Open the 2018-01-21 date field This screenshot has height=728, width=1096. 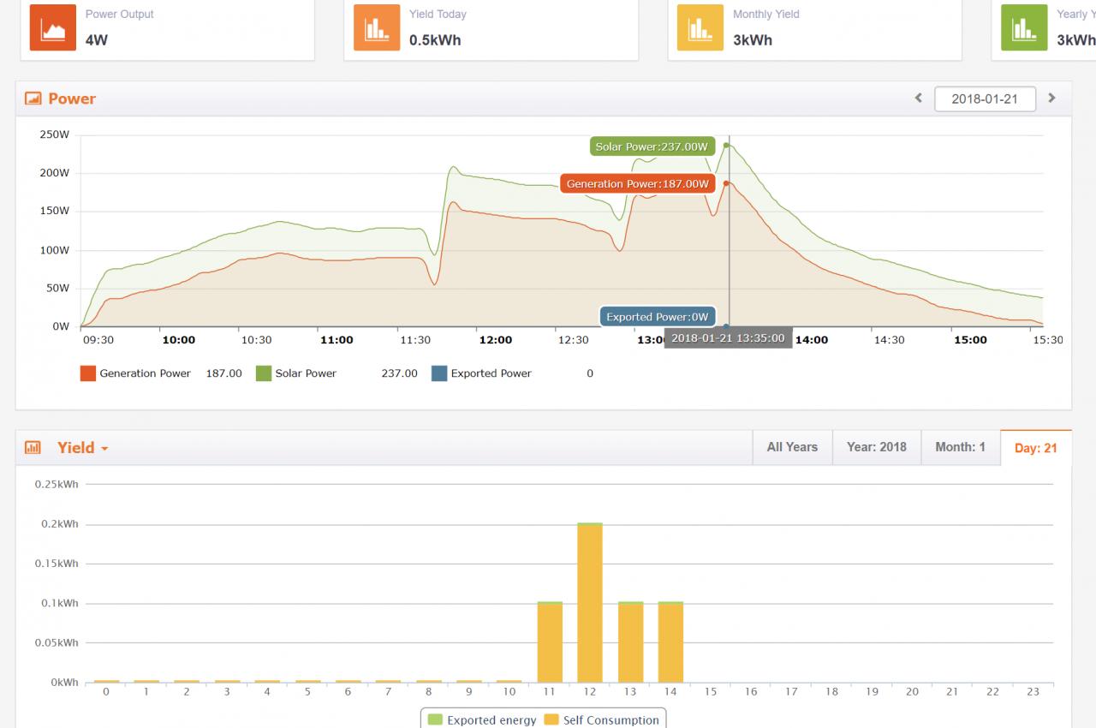coord(985,98)
